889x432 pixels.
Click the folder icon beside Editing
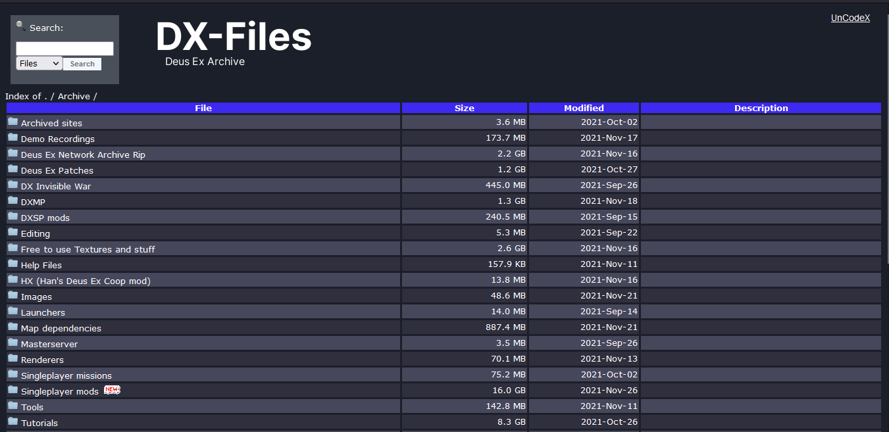[13, 232]
